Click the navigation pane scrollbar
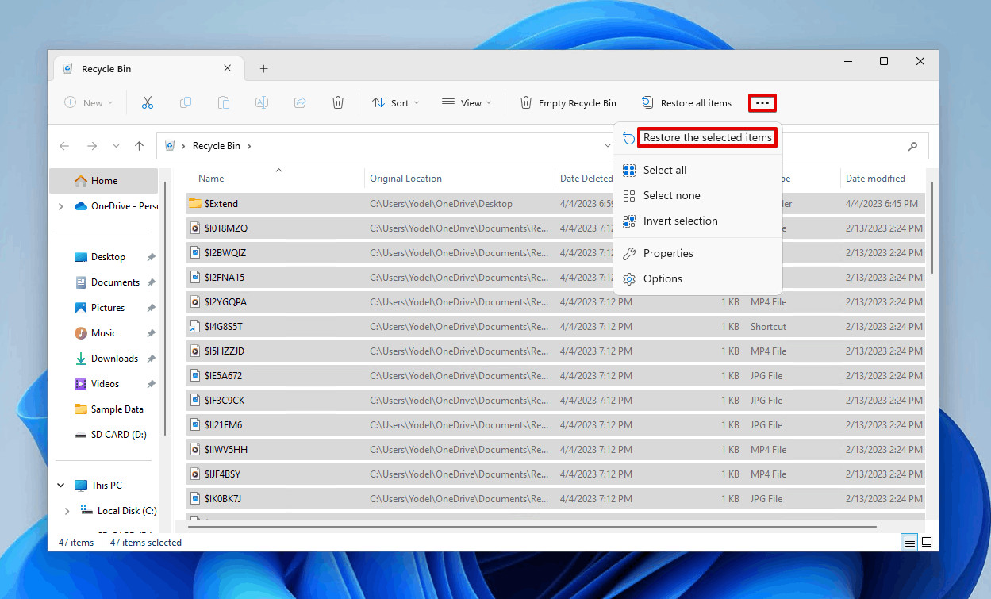The width and height of the screenshot is (991, 599). [x=165, y=308]
